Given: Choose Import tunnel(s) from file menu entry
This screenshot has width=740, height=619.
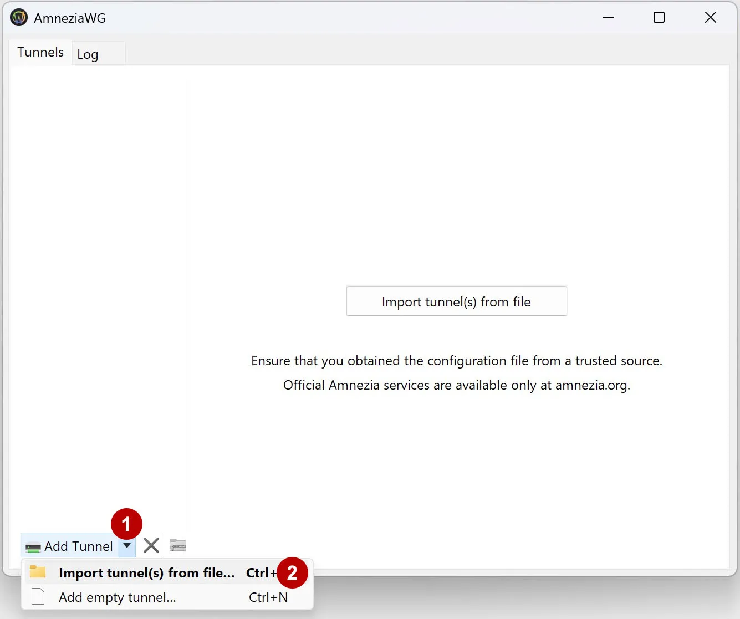Looking at the screenshot, I should point(147,572).
